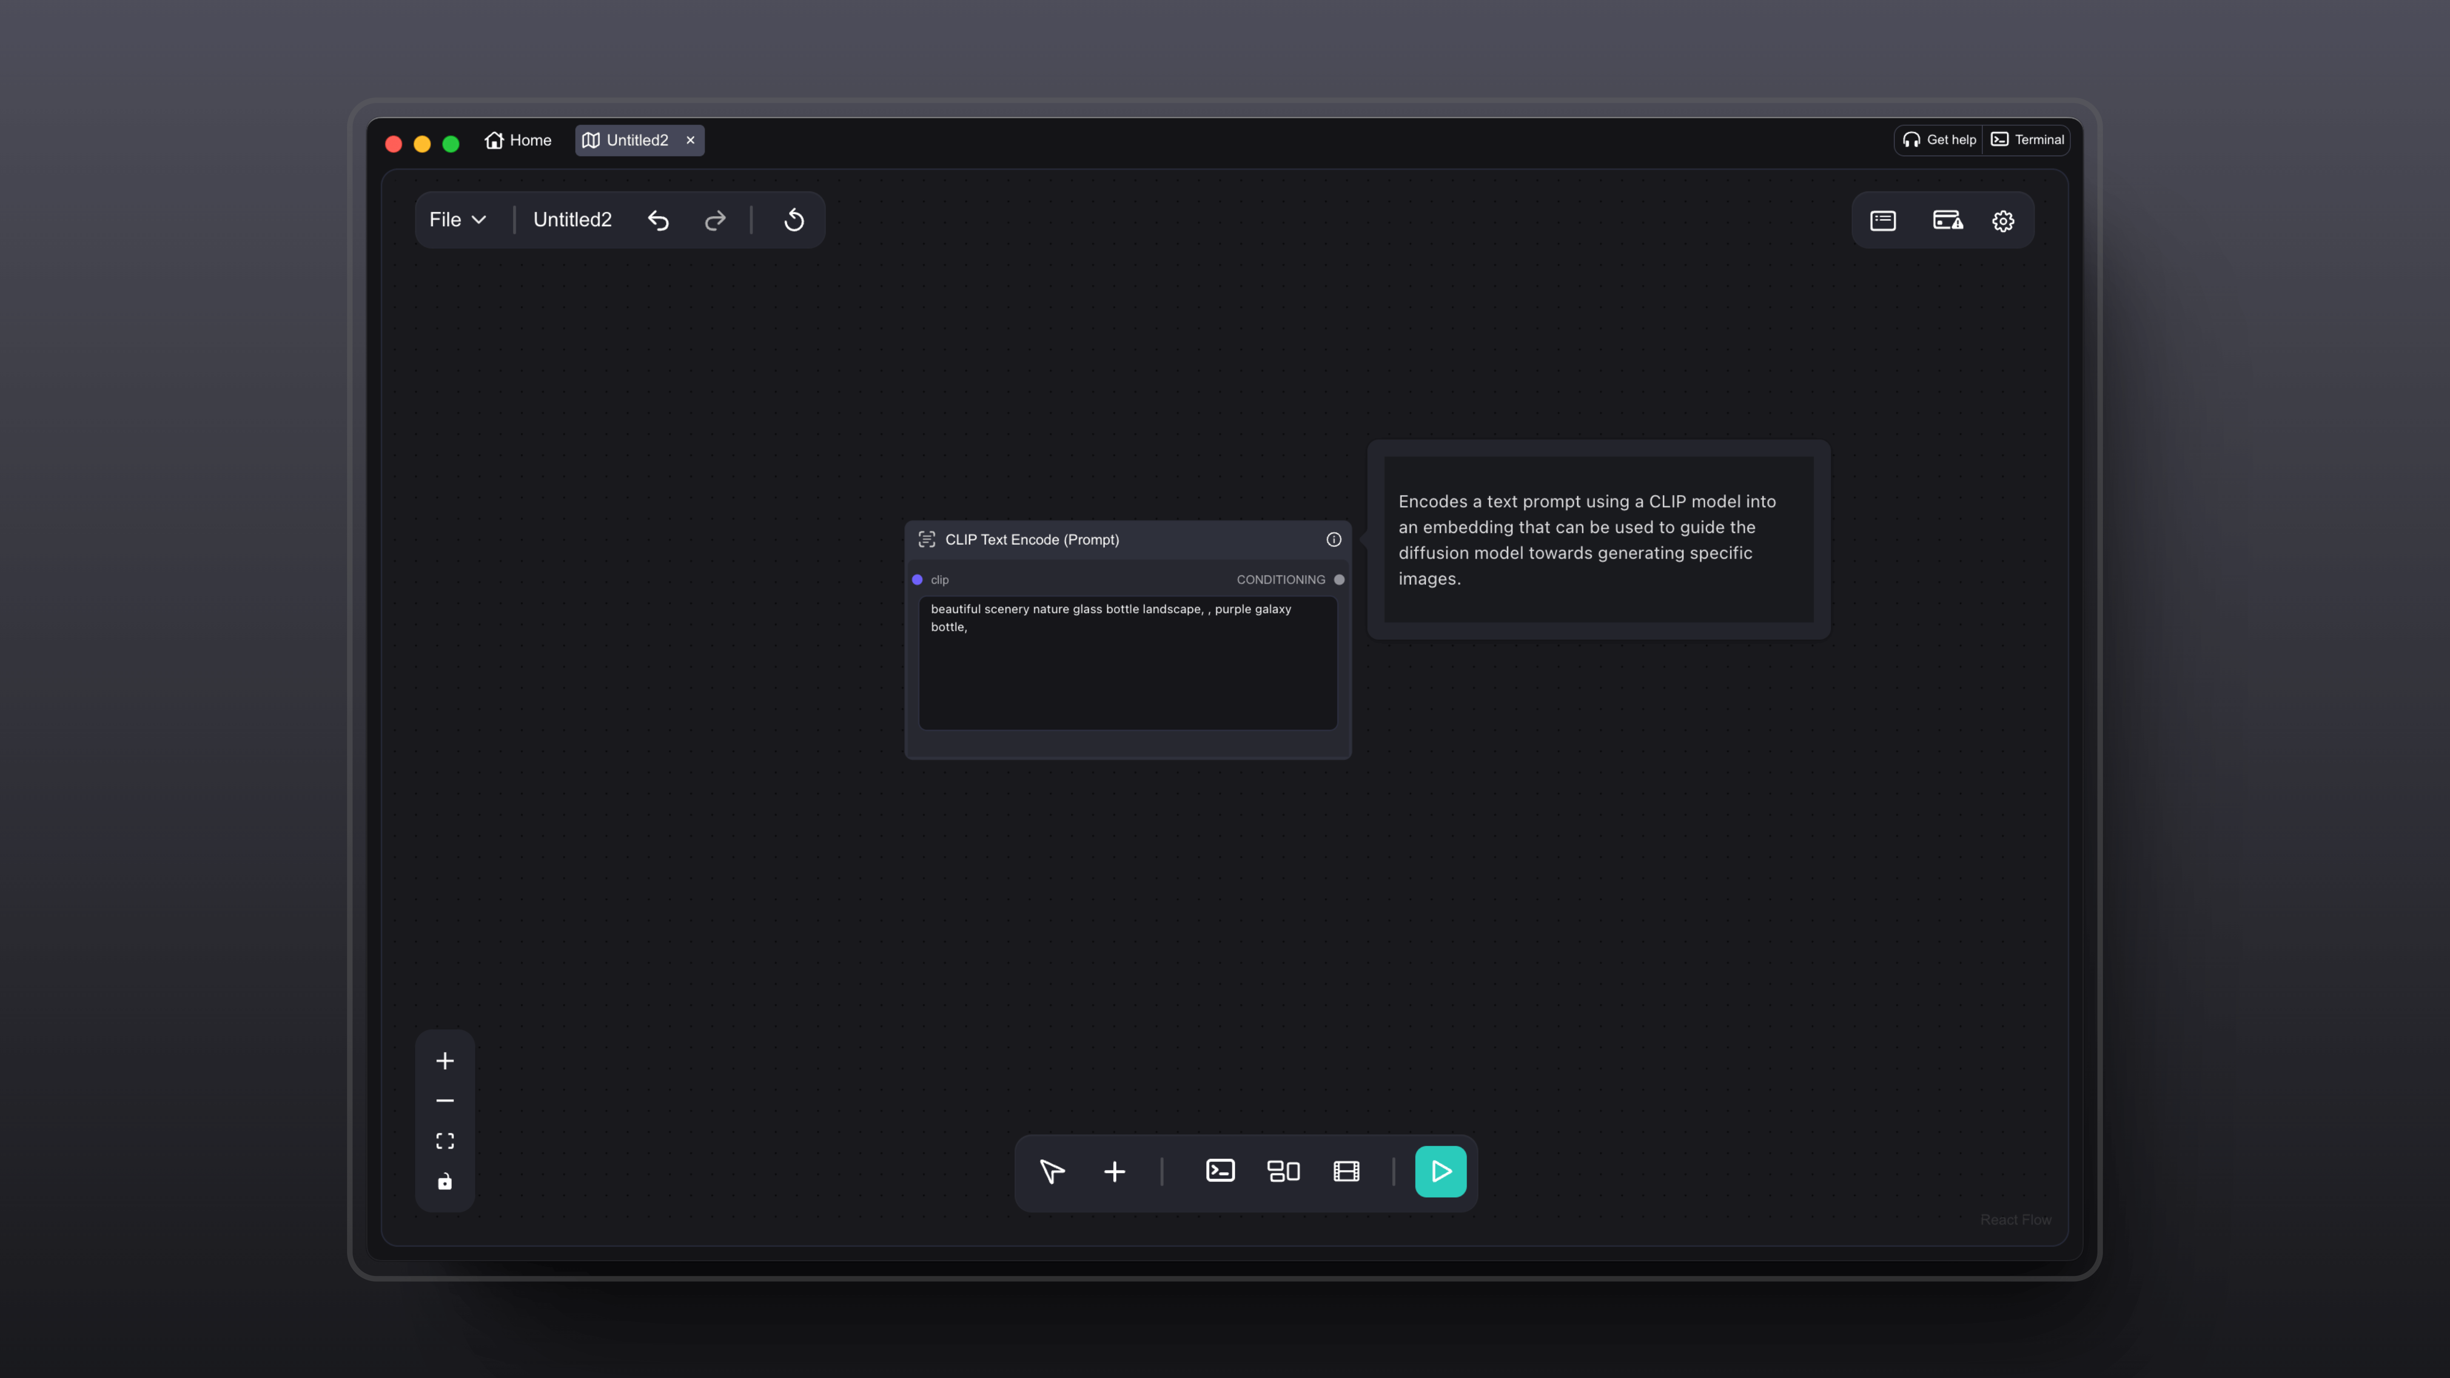Click the plus add-node tool in bottom toolbar
The width and height of the screenshot is (2450, 1378).
[1115, 1172]
